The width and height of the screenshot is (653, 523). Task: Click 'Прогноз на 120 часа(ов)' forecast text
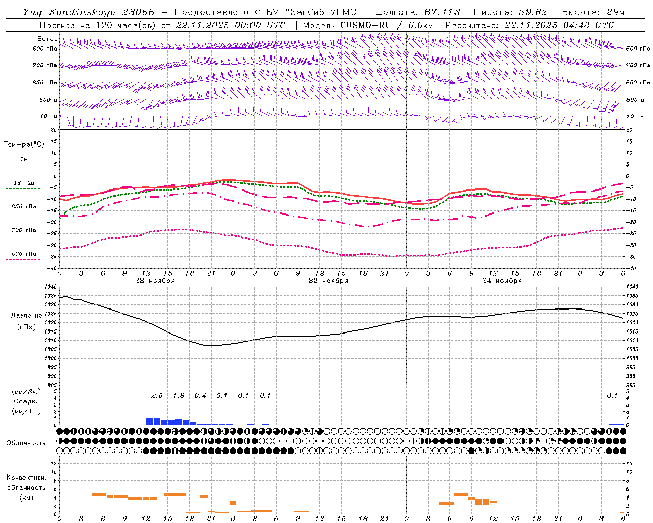pos(97,25)
